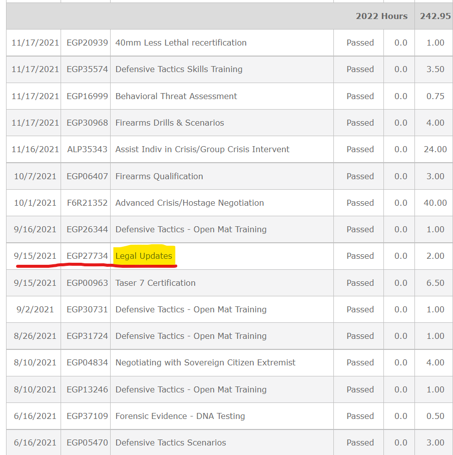Open the Defensive Tactics Scenarios course

(171, 442)
